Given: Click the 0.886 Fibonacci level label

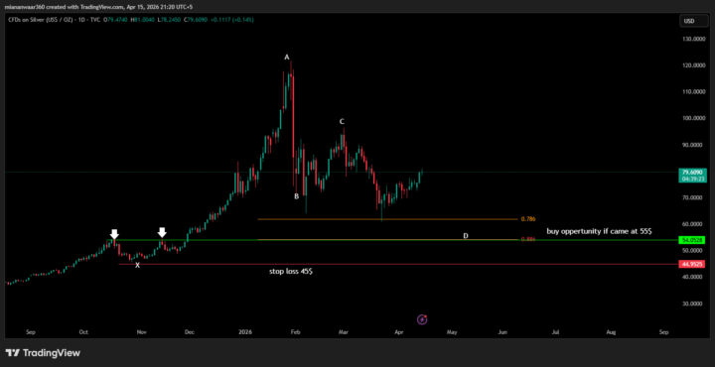Looking at the screenshot, I should tap(528, 239).
